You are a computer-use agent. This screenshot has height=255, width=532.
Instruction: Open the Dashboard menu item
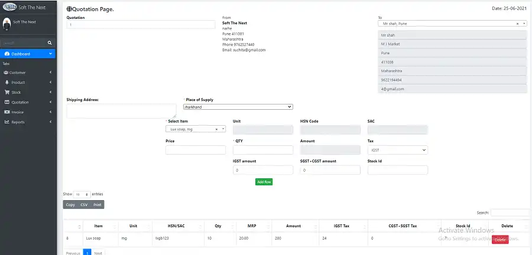pyautogui.click(x=28, y=54)
